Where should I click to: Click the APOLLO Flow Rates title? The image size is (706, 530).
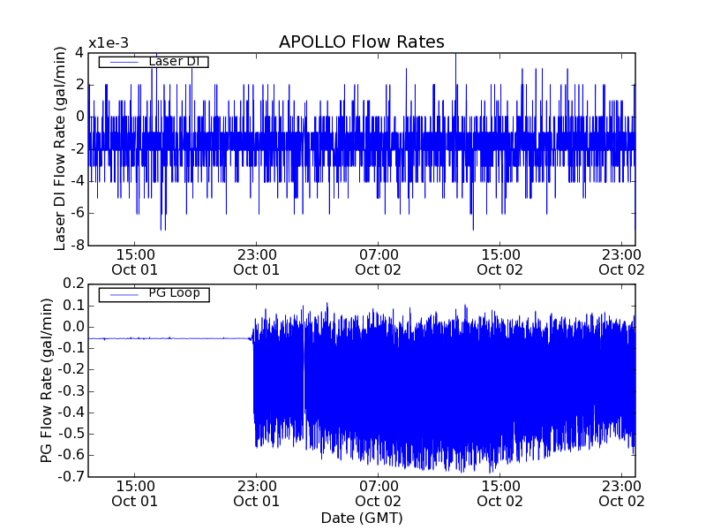point(362,42)
